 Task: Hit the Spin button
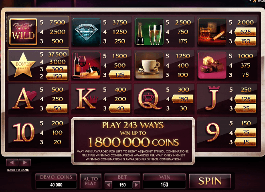pyautogui.click(x=210, y=181)
